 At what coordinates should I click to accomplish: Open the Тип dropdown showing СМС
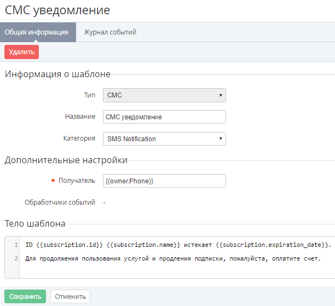(x=164, y=95)
